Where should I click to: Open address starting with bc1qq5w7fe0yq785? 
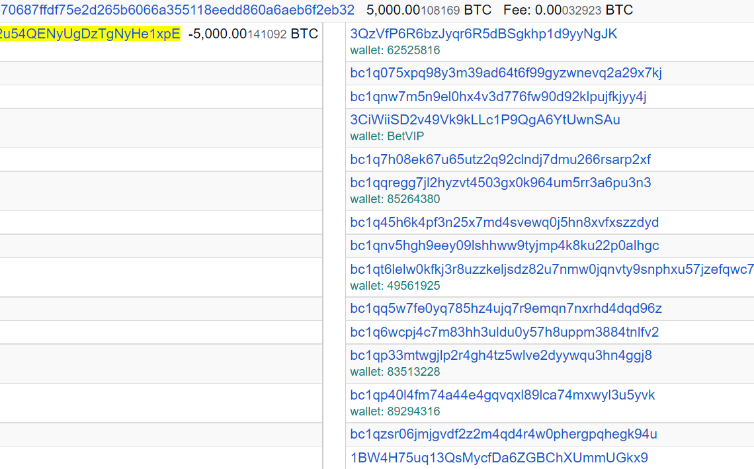(x=506, y=308)
